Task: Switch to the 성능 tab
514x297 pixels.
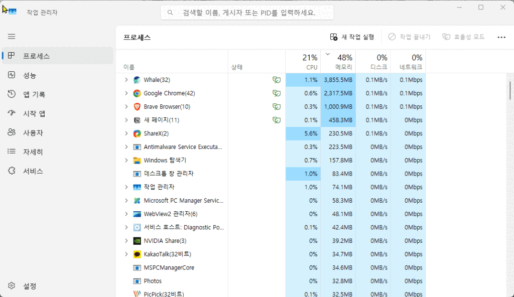Action: click(x=58, y=75)
